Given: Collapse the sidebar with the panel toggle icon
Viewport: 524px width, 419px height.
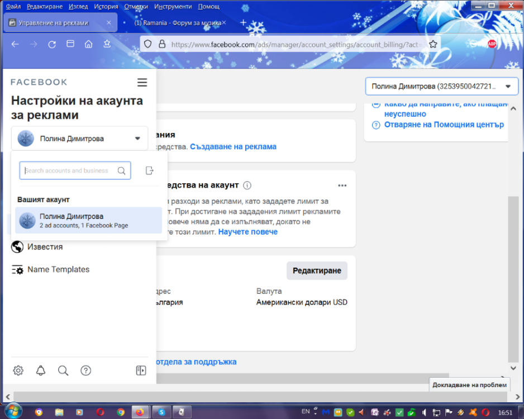Looking at the screenshot, I should click(141, 370).
